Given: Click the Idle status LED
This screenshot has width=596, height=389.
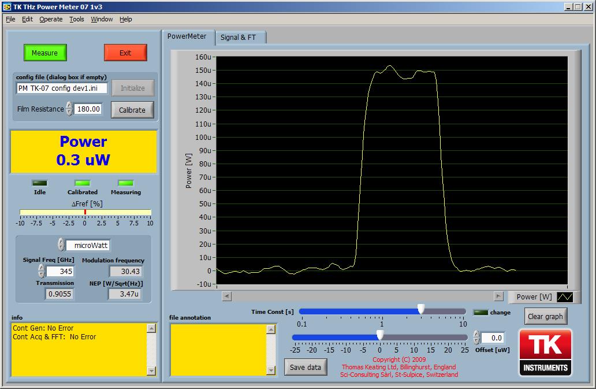Looking at the screenshot, I should pyautogui.click(x=39, y=183).
